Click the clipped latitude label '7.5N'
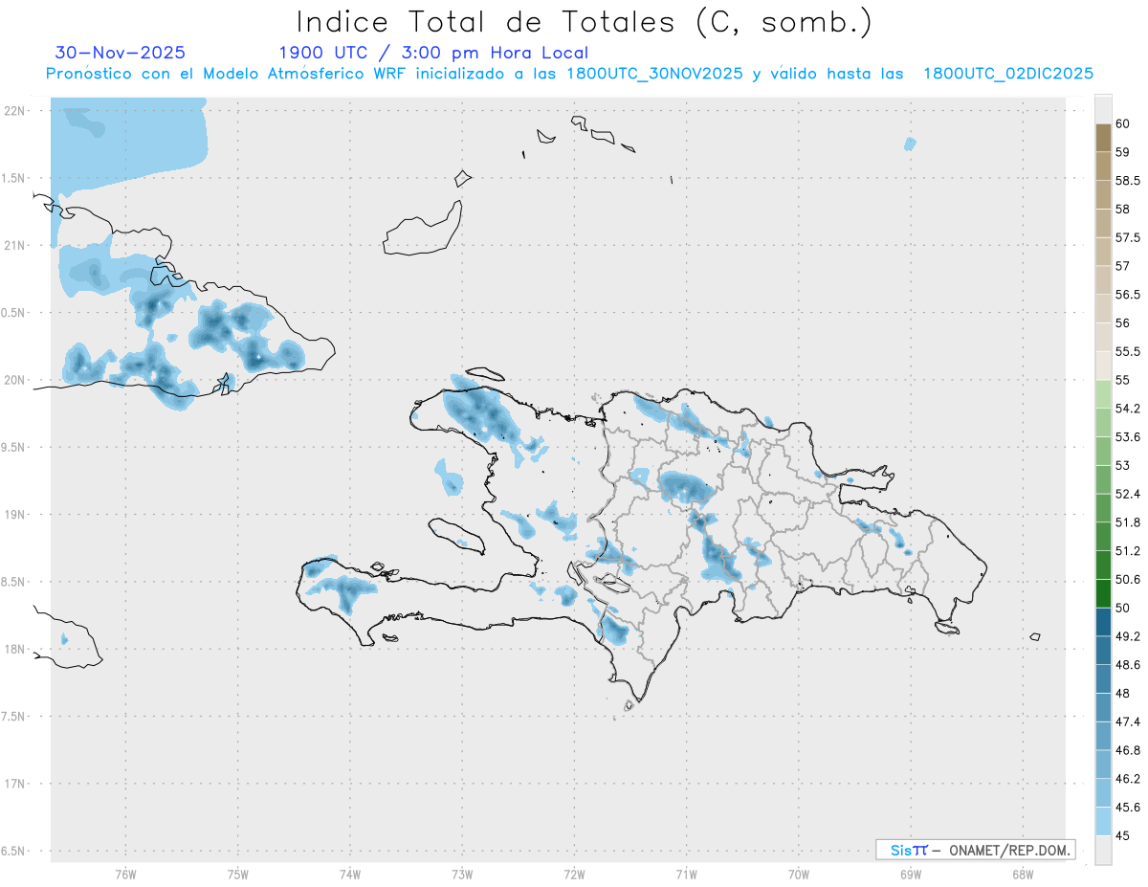1148x887 pixels. (14, 716)
